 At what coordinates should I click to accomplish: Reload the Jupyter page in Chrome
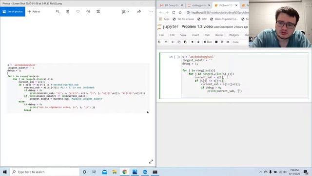(x=174, y=12)
